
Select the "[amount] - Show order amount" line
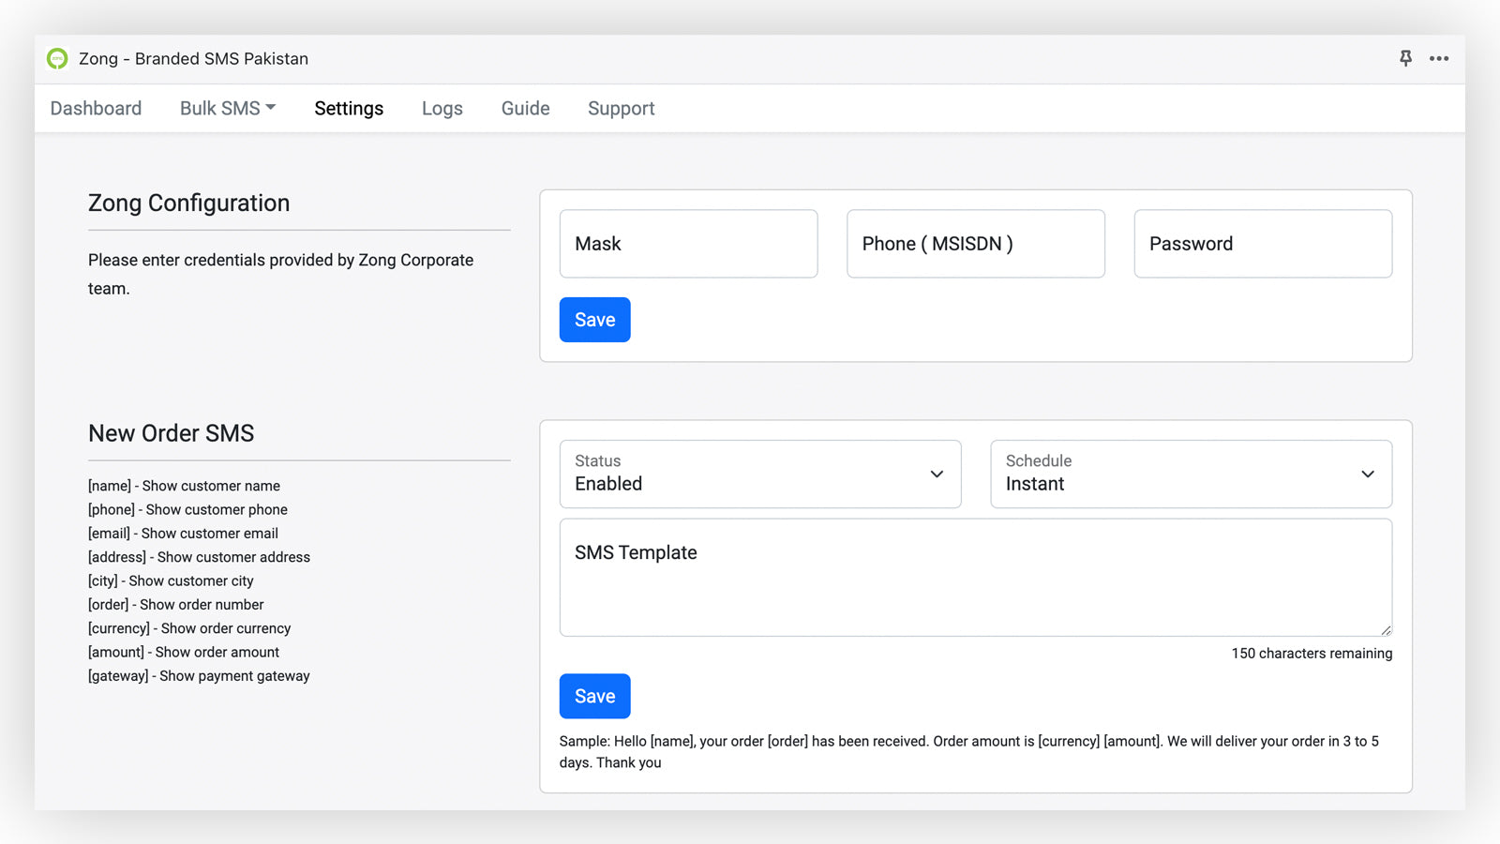(184, 652)
